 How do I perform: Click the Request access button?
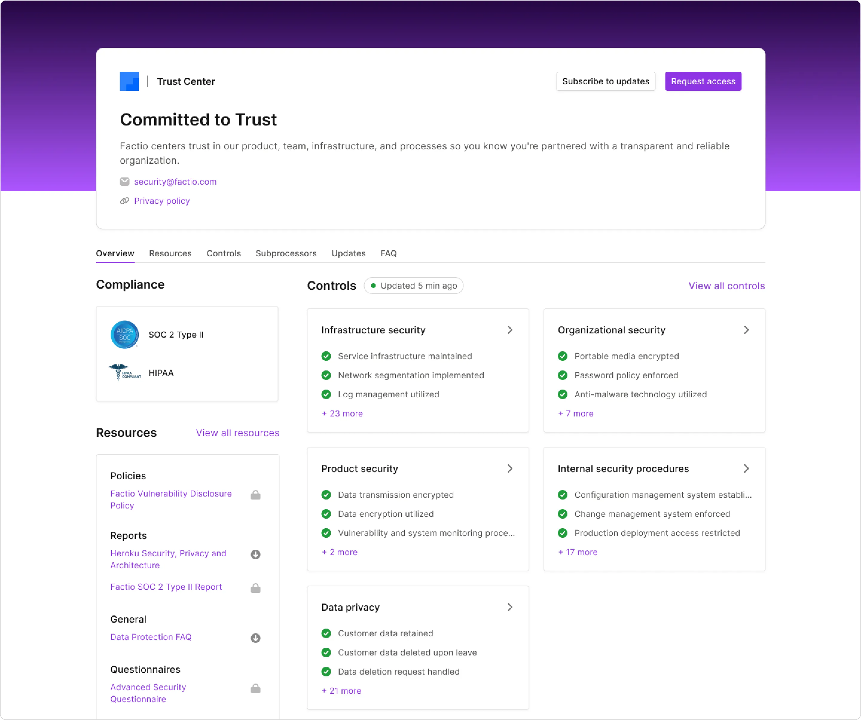703,81
